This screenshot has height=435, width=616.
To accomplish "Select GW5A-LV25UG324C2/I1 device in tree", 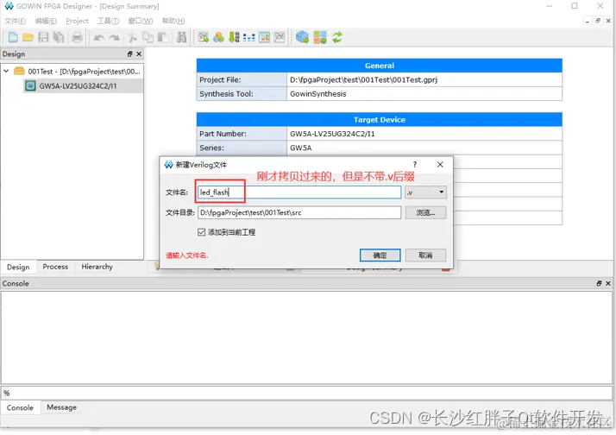I will 78,86.
